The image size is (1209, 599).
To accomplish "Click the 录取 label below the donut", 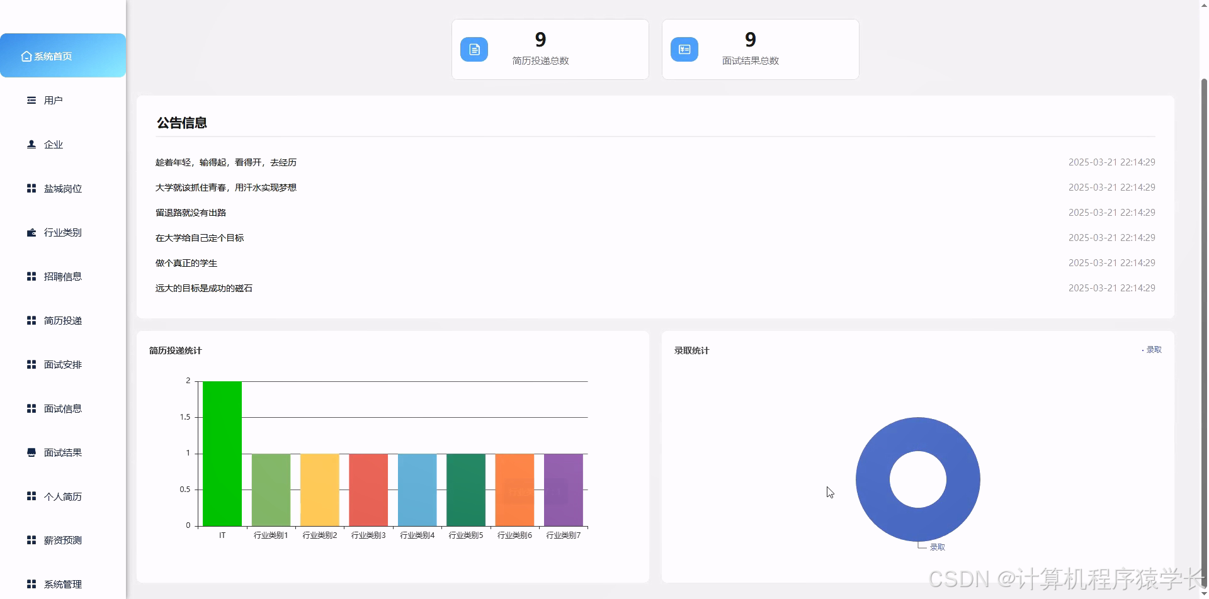I will pyautogui.click(x=938, y=547).
